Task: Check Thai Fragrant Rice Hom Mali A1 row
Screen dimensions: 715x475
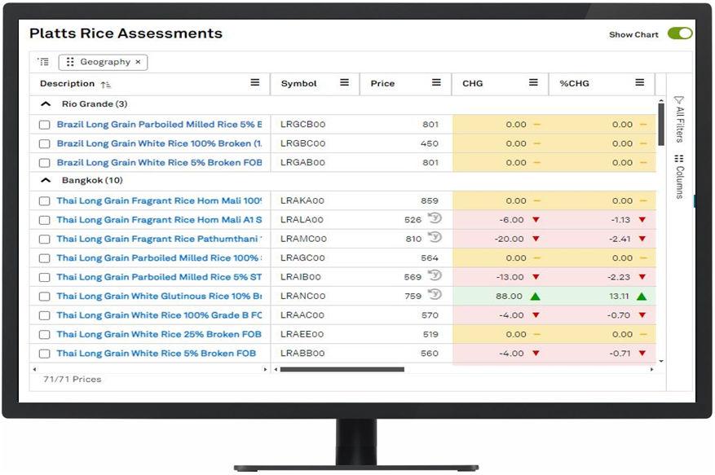Action: coord(44,220)
